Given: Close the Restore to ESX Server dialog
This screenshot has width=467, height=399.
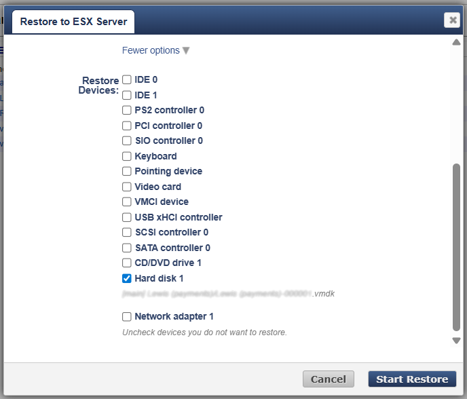Looking at the screenshot, I should coord(452,20).
